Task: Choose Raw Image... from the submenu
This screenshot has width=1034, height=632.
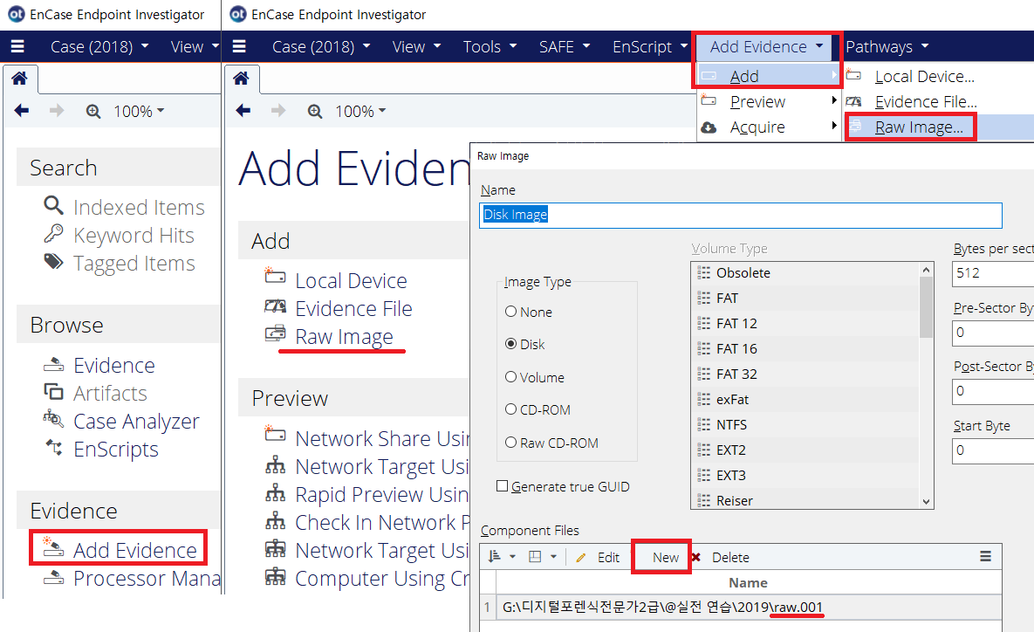Action: [x=919, y=127]
